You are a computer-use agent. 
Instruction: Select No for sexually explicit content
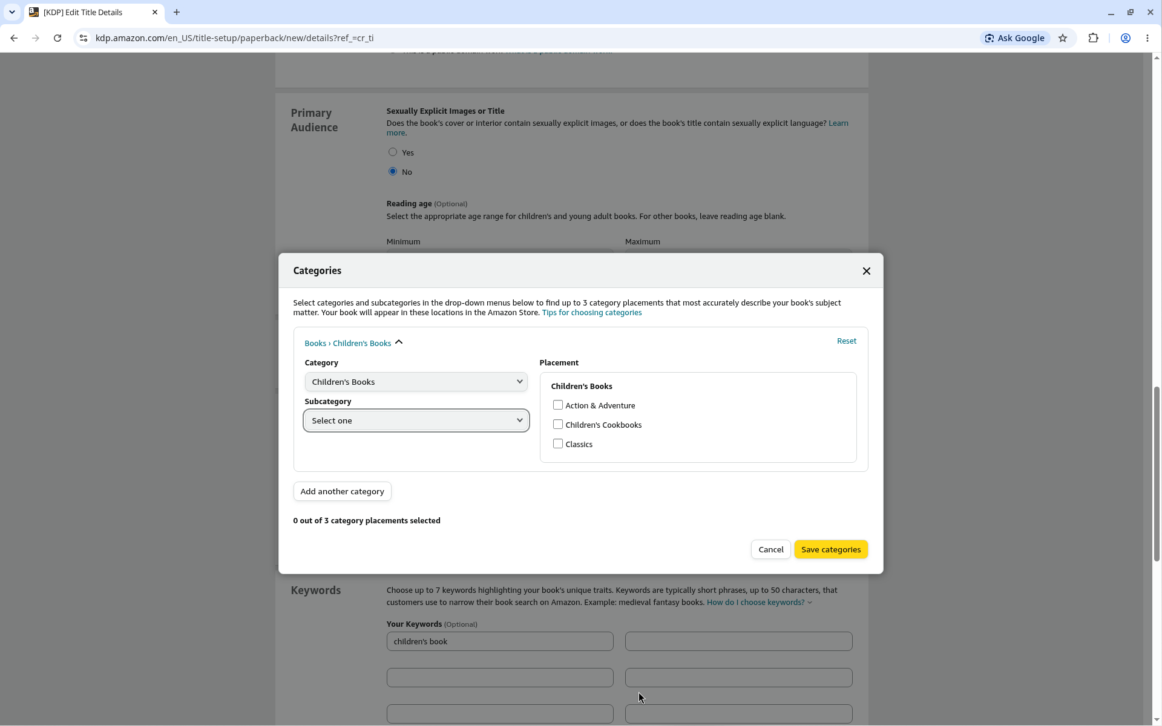coord(393,172)
